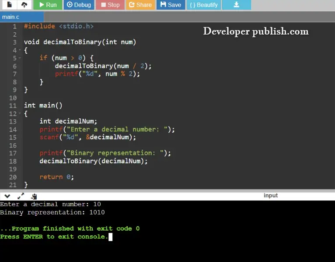
Task: Run the program
Action: (x=48, y=5)
